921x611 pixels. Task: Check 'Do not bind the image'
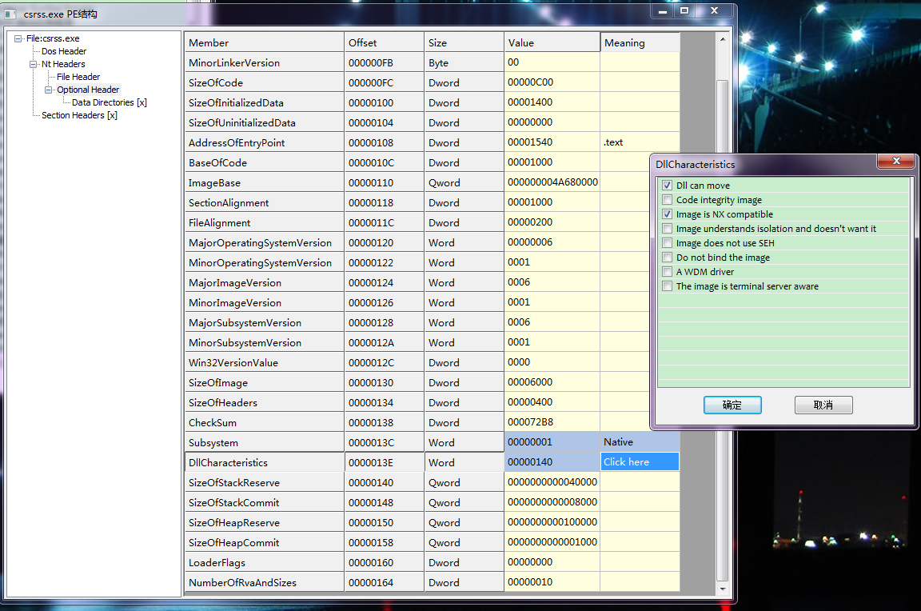[667, 258]
